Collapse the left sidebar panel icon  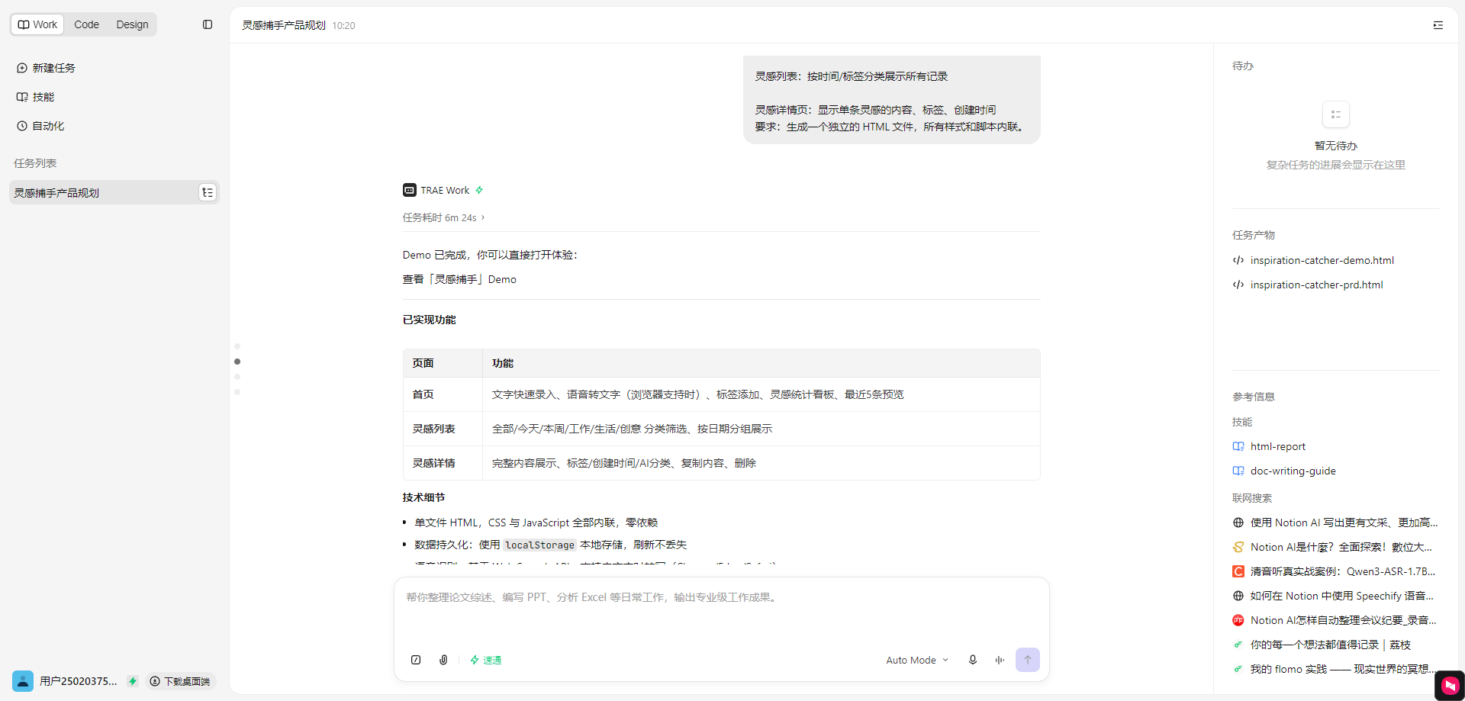(x=208, y=24)
